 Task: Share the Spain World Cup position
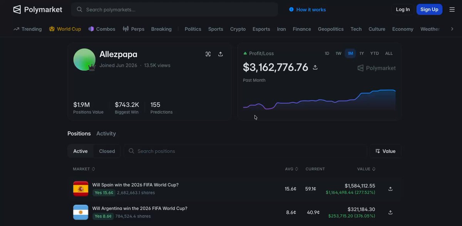coord(390,189)
